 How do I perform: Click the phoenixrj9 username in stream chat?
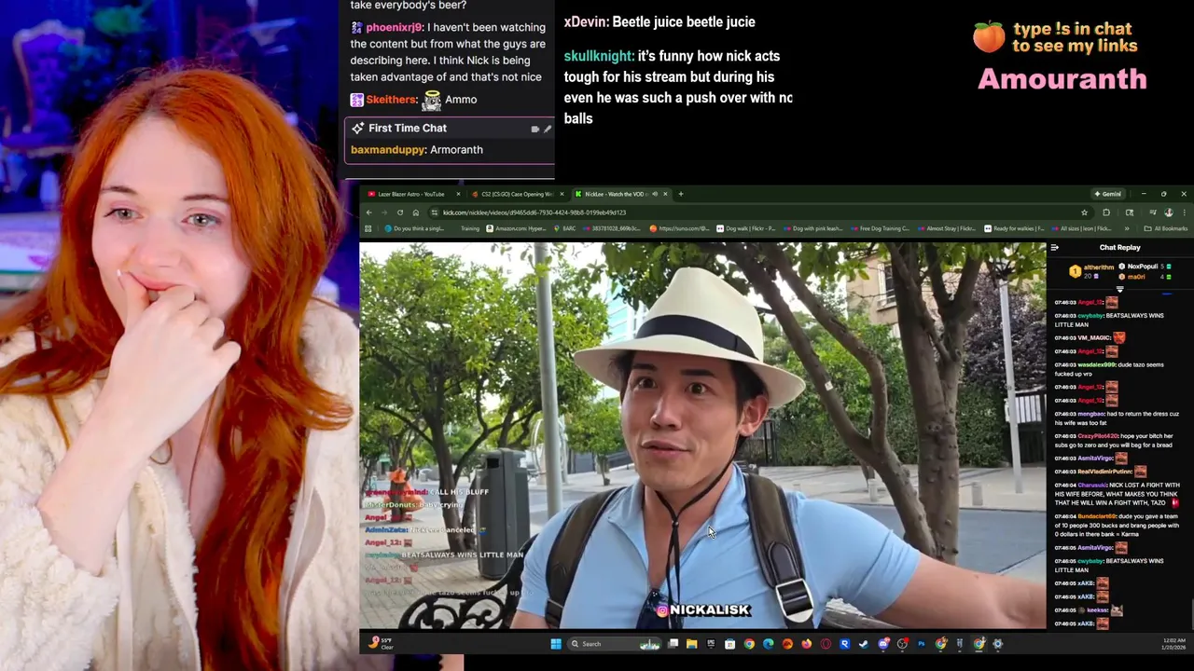[394, 28]
